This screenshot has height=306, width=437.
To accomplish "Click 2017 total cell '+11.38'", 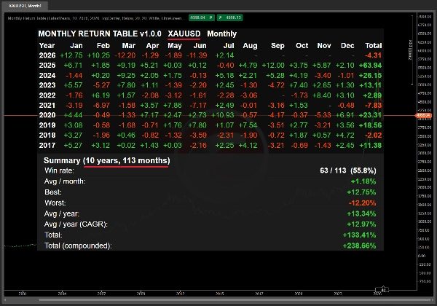I will pyautogui.click(x=371, y=145).
